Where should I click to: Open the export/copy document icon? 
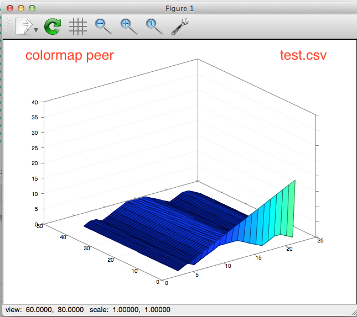click(23, 27)
